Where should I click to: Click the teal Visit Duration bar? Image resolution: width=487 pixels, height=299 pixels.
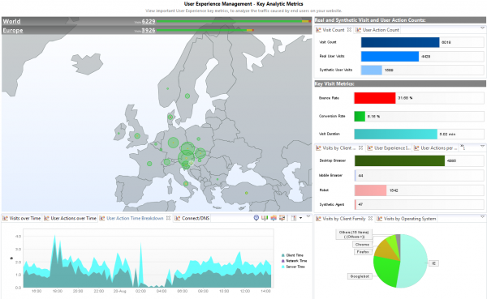[396, 135]
